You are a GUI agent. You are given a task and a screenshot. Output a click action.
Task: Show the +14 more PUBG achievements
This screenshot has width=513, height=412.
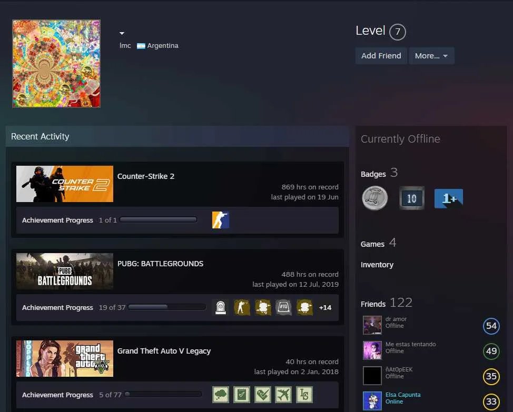[x=325, y=307]
